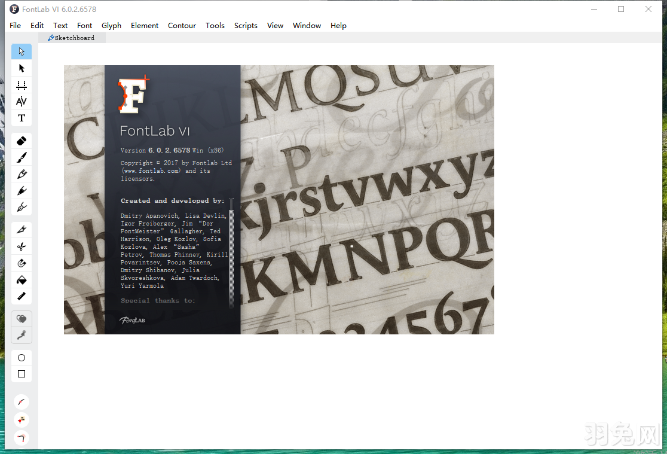This screenshot has height=454, width=667.
Task: Select the Pen tool
Action: [x=22, y=207]
